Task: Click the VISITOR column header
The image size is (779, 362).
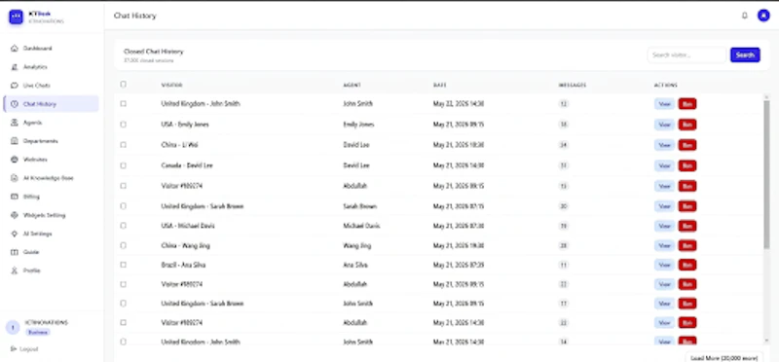Action: click(x=172, y=85)
